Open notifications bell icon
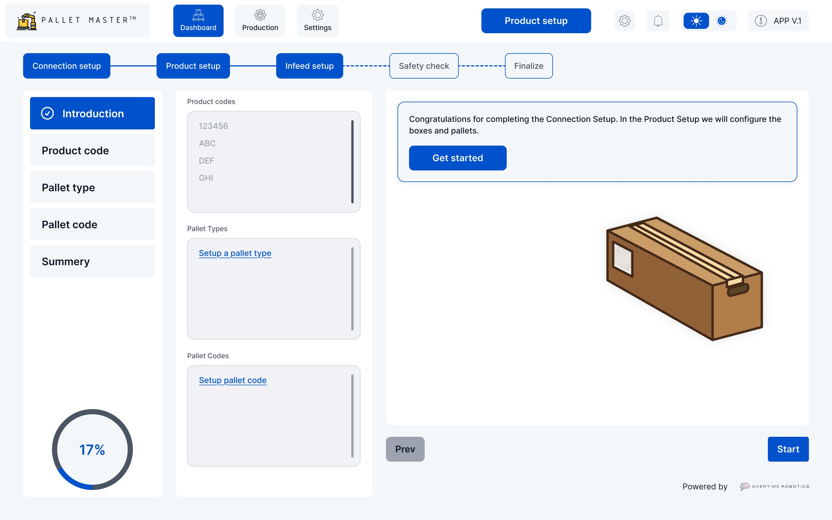 point(658,21)
